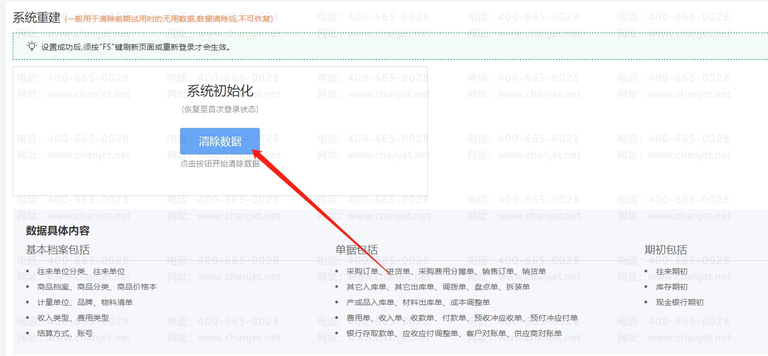Screen dimensions: 768x356
Task: Click the 期初包括 column heading
Action: click(x=665, y=250)
